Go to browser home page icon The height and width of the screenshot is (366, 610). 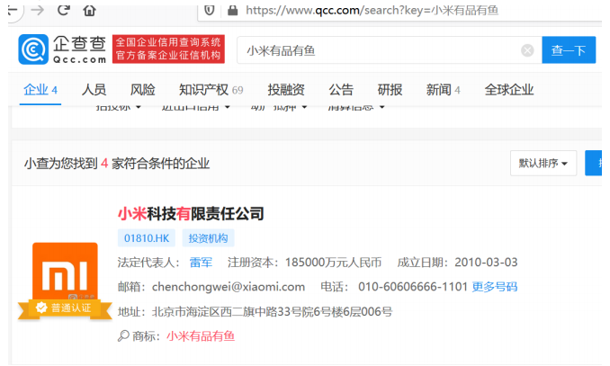coord(90,11)
